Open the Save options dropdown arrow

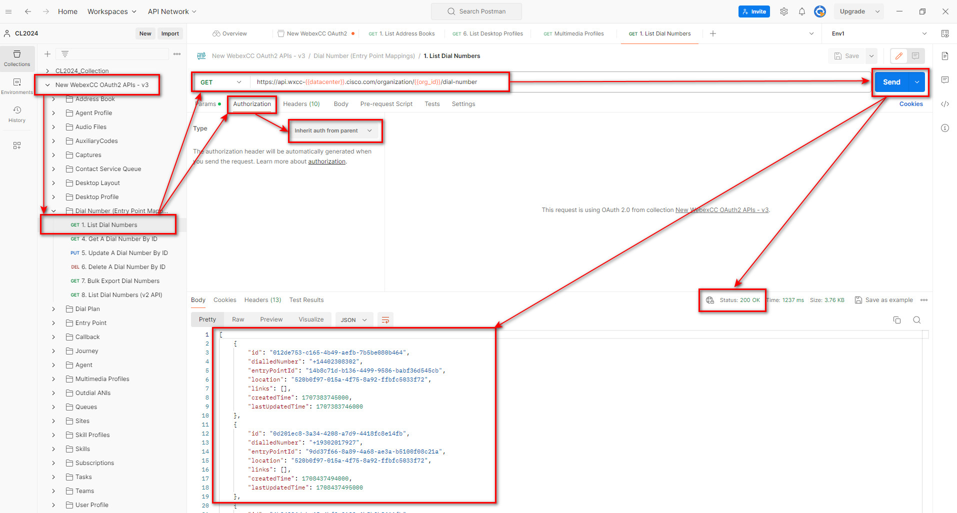pyautogui.click(x=871, y=56)
